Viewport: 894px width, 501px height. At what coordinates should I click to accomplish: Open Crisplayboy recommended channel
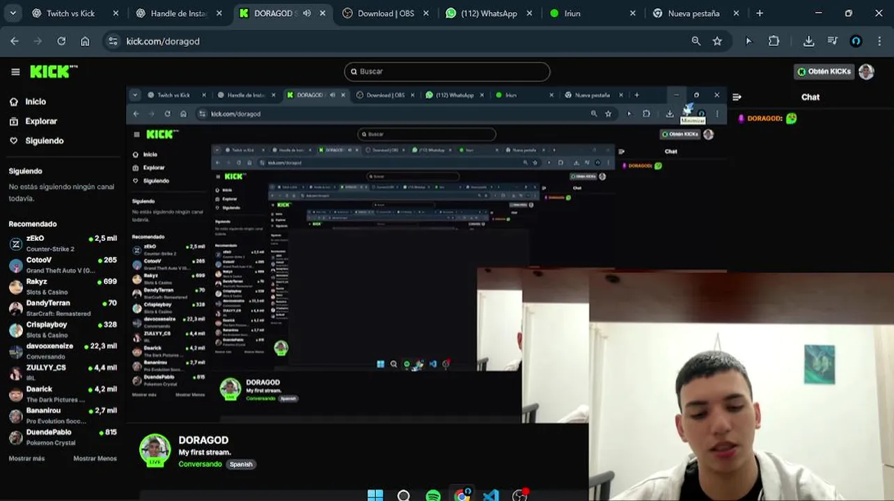(63, 330)
